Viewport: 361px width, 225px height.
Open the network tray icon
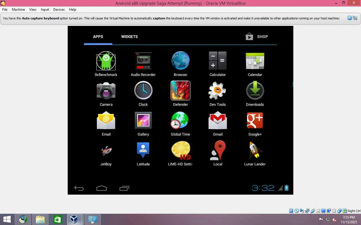point(328,220)
